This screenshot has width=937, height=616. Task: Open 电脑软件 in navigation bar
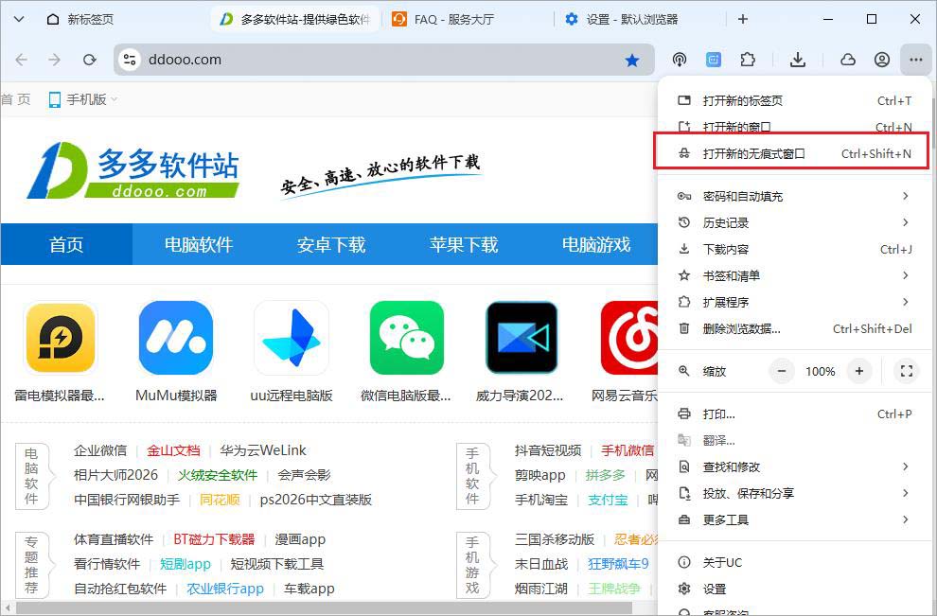[x=199, y=244]
